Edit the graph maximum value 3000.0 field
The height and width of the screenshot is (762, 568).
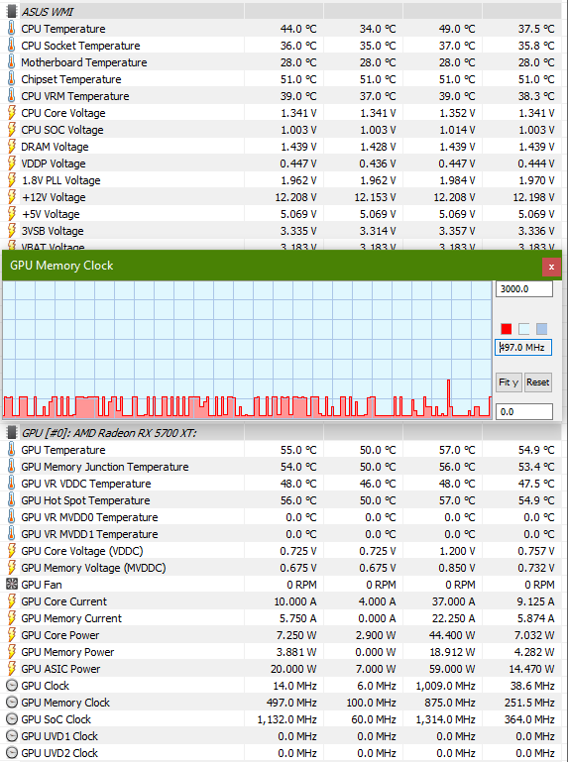point(523,288)
